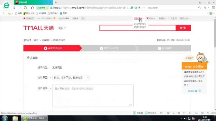Open 首页 in the breadcrumb

pos(36,40)
